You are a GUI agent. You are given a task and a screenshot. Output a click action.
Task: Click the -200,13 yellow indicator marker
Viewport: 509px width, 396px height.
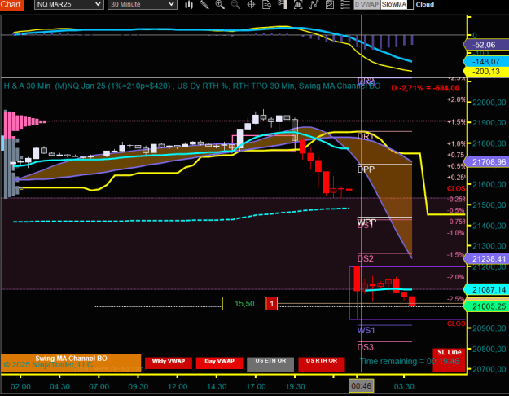[x=485, y=72]
